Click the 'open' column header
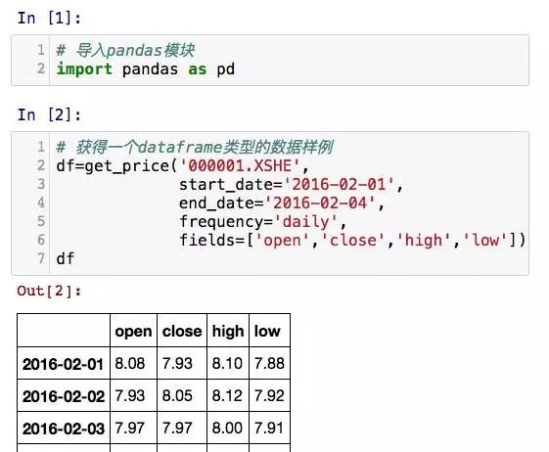 [x=133, y=331]
